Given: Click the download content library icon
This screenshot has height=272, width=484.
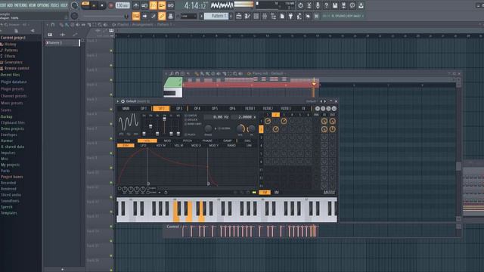Looking at the screenshot, I should point(361,5).
